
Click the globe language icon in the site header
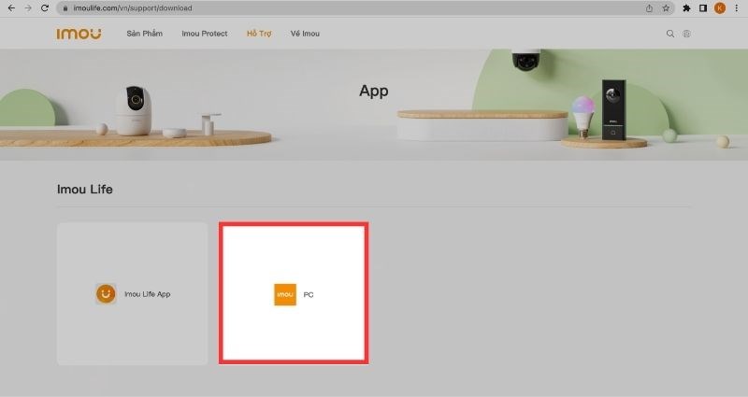click(686, 34)
